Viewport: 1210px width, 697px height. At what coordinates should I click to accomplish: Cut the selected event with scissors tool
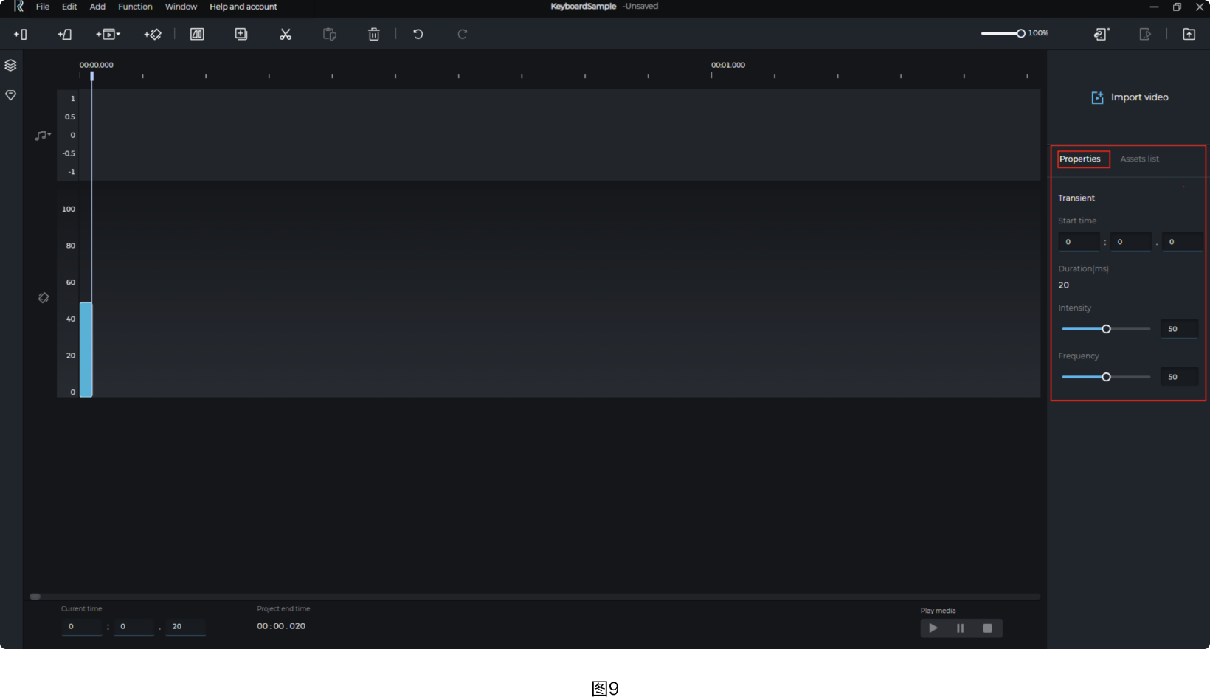[286, 34]
